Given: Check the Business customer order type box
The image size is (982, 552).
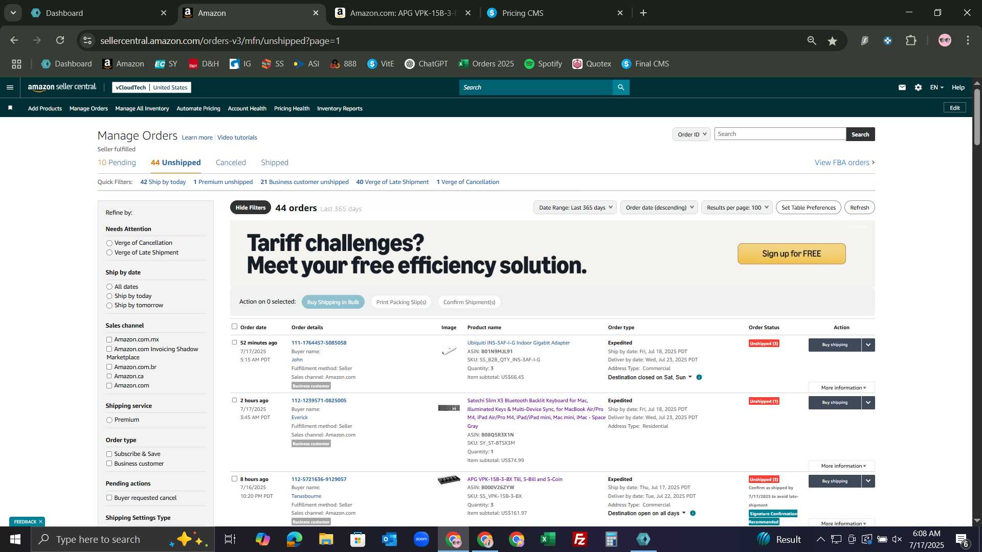Looking at the screenshot, I should 109,464.
